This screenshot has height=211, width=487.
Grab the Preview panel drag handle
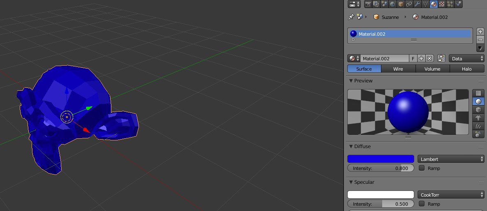pyautogui.click(x=482, y=81)
